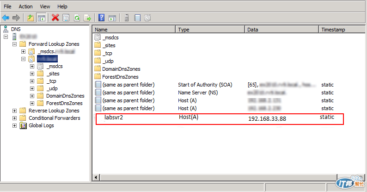Select the DNS root node icon in the tree
The width and height of the screenshot is (367, 192).
pos(6,29)
